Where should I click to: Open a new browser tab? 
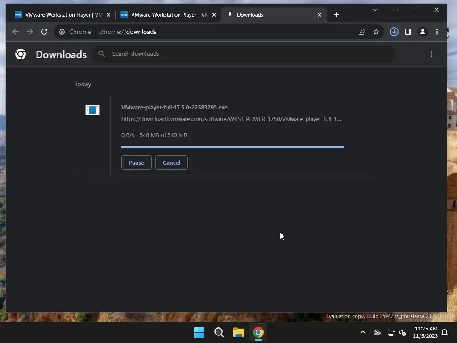(337, 15)
